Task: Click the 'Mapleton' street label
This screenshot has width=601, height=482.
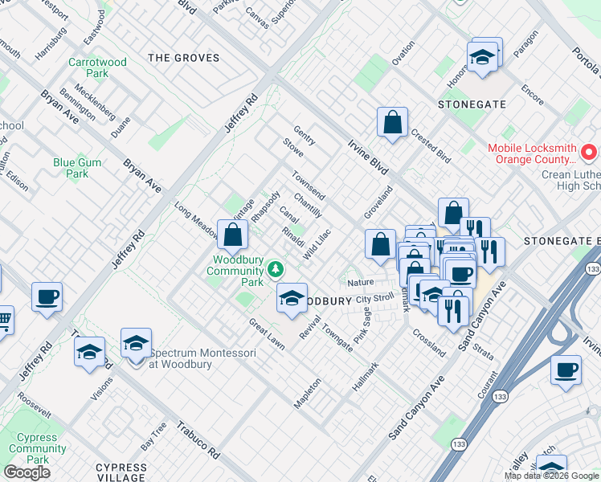Action: [308, 394]
